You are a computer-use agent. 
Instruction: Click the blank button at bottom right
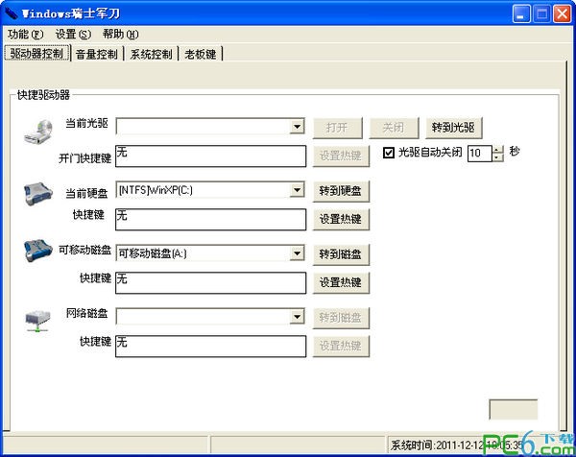pyautogui.click(x=514, y=409)
